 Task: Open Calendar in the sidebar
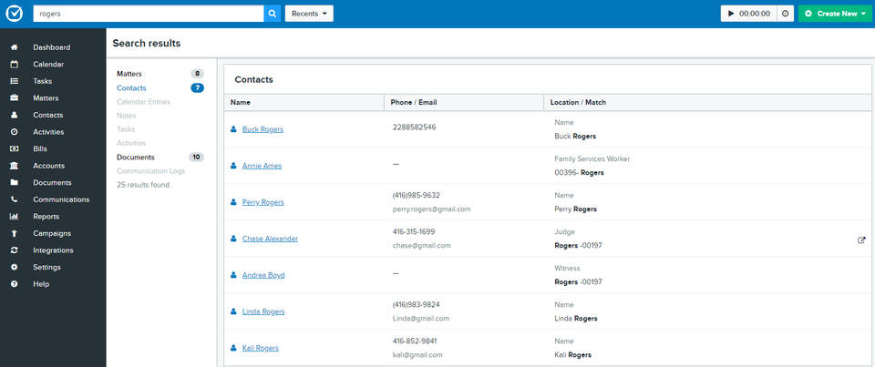pyautogui.click(x=48, y=65)
